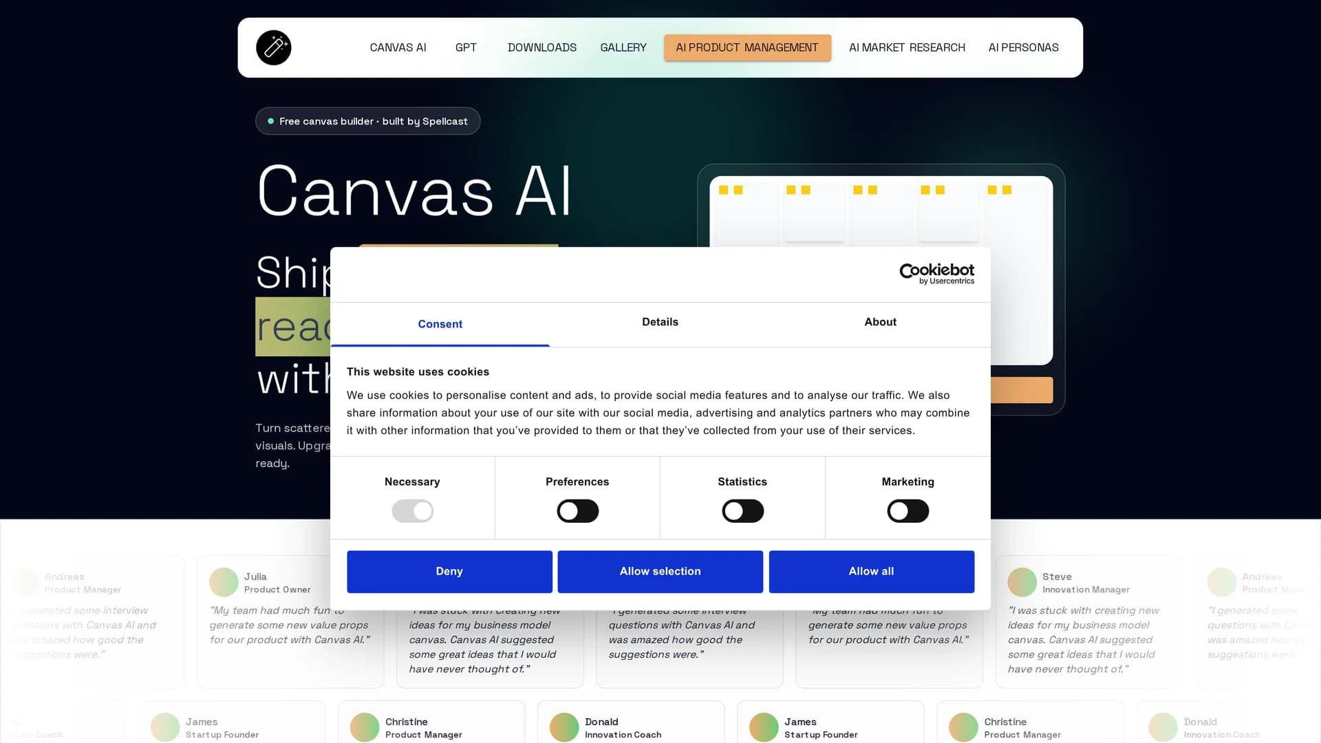Click the Donald Innovation Coach name
Image resolution: width=1321 pixels, height=743 pixels.
click(601, 722)
